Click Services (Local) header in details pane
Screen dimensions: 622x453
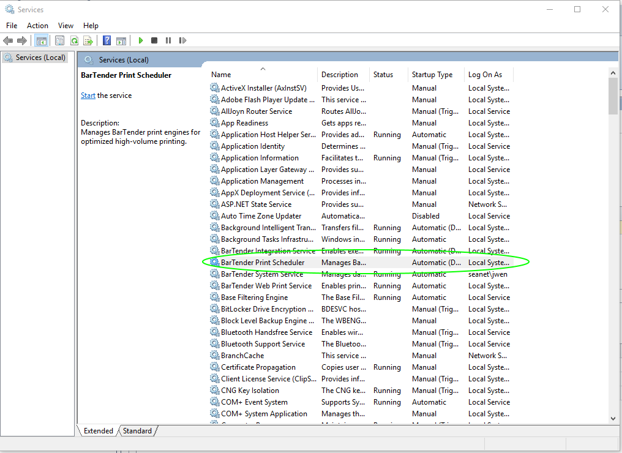pos(124,60)
